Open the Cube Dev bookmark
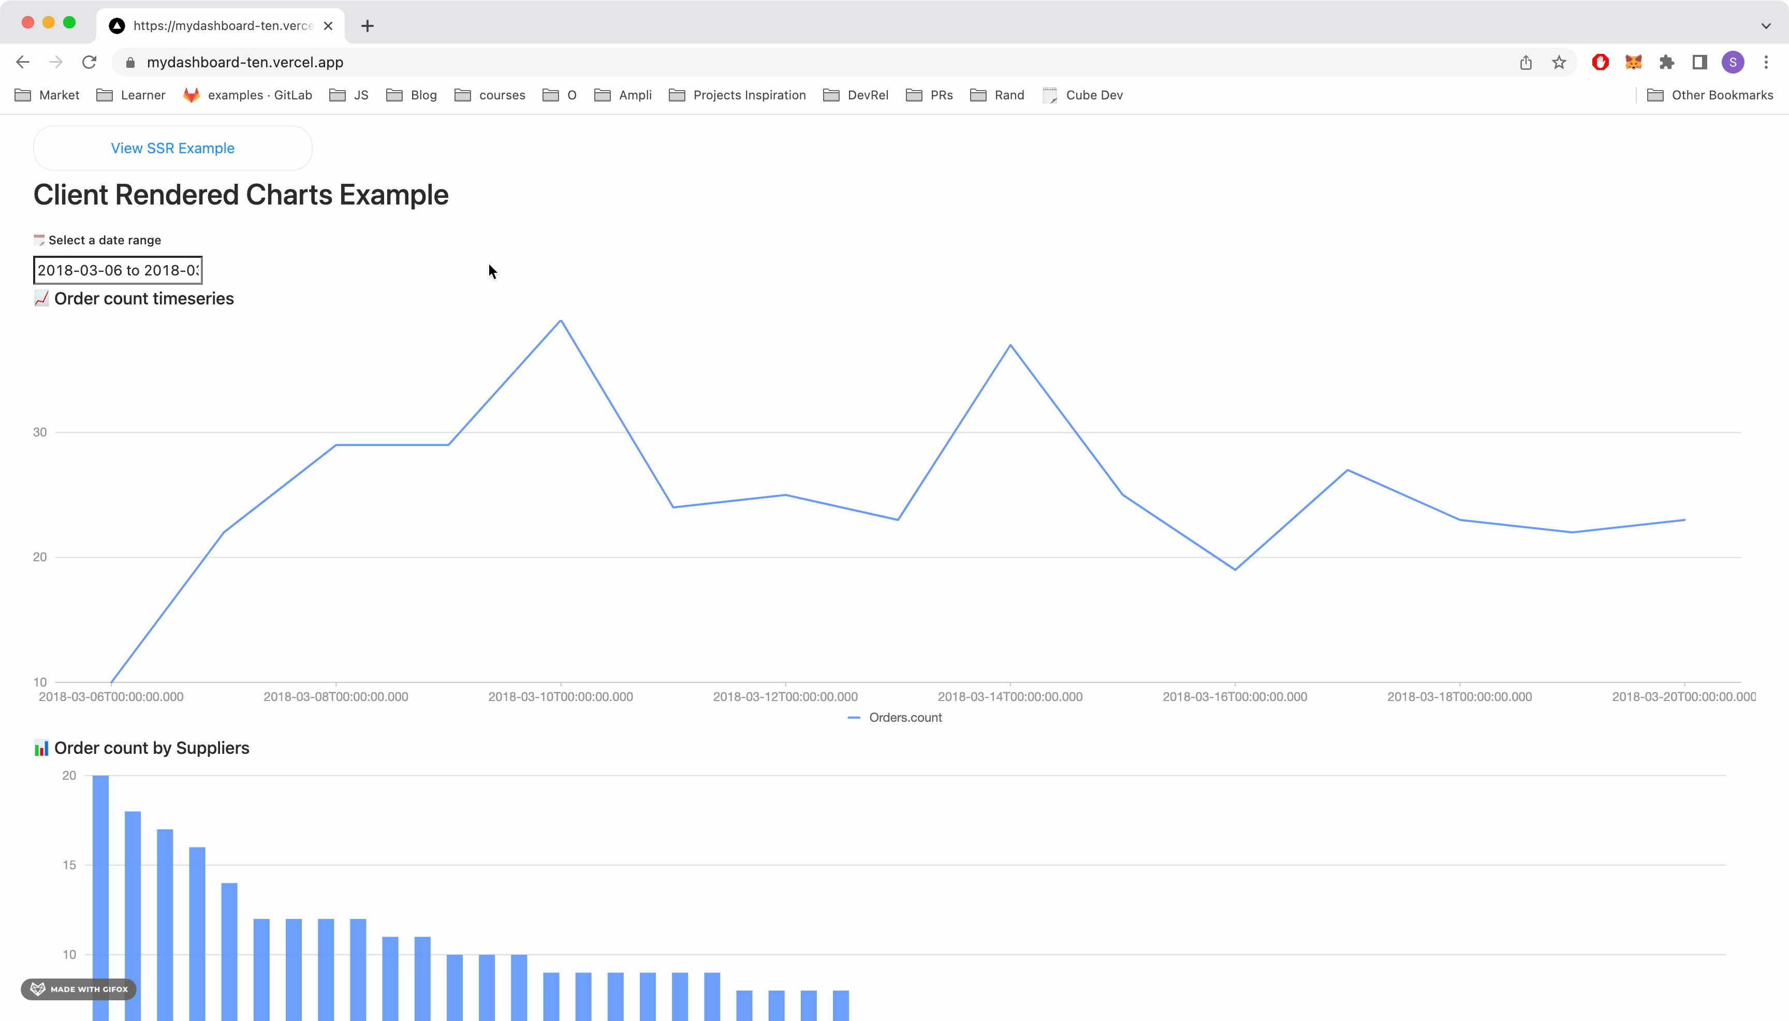The width and height of the screenshot is (1789, 1021). click(x=1083, y=95)
